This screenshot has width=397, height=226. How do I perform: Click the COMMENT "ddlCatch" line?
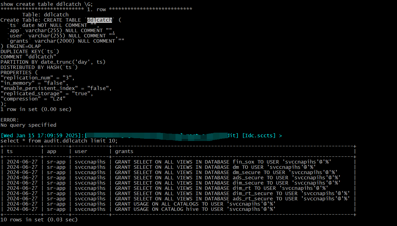point(28,57)
